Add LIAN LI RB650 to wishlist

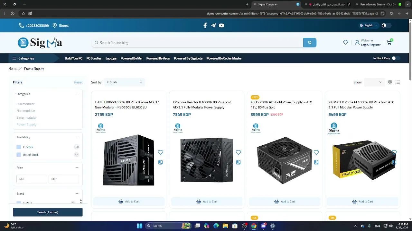[160, 152]
